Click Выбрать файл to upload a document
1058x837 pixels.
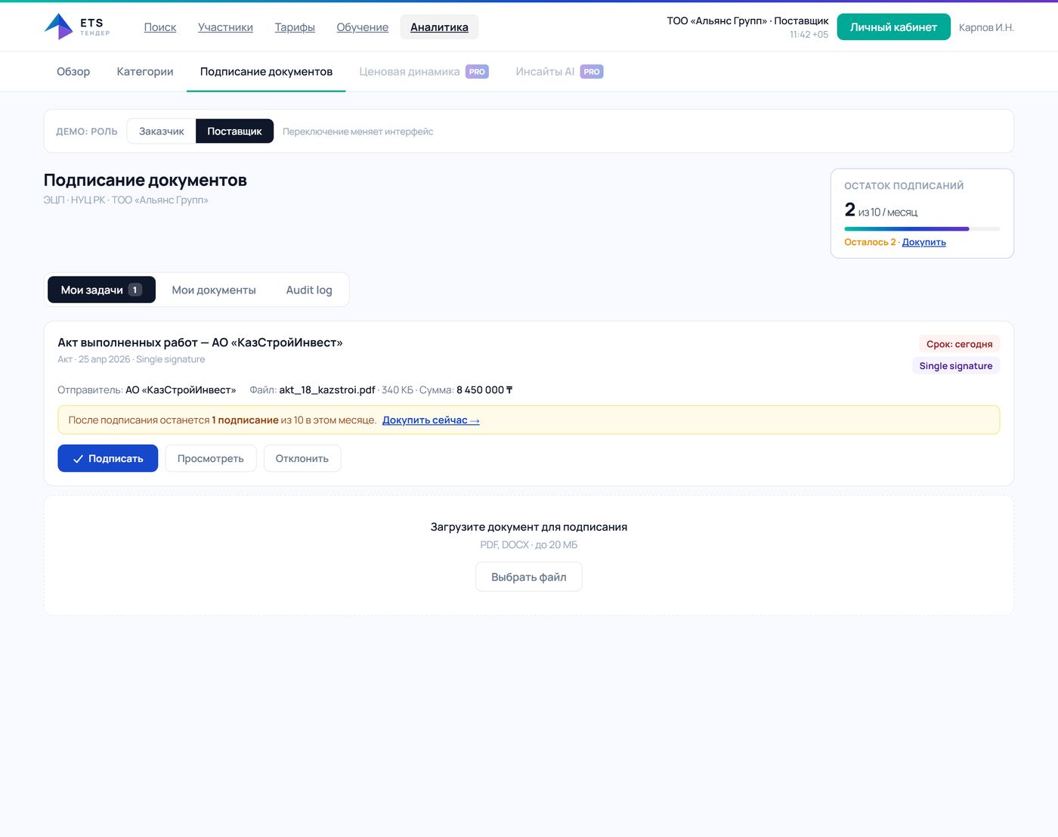[x=529, y=577]
